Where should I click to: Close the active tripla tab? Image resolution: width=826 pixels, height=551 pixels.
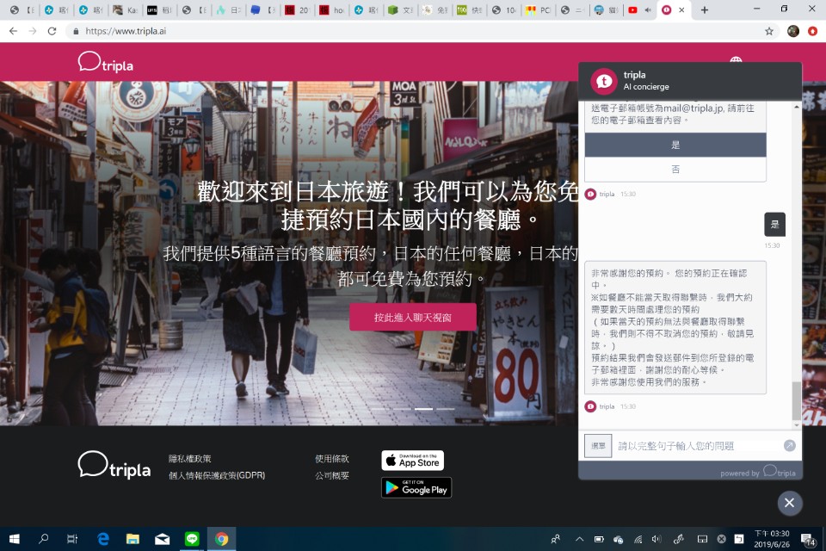(x=681, y=10)
